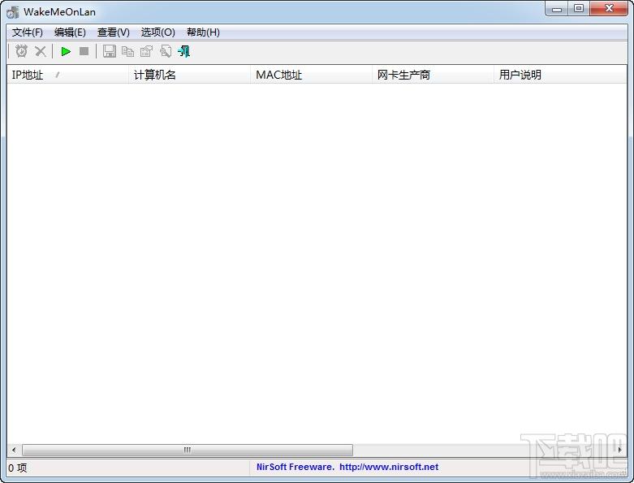Viewport: 634px width, 483px height.
Task: Close the WakeMeOnLan window
Action: tap(609, 8)
